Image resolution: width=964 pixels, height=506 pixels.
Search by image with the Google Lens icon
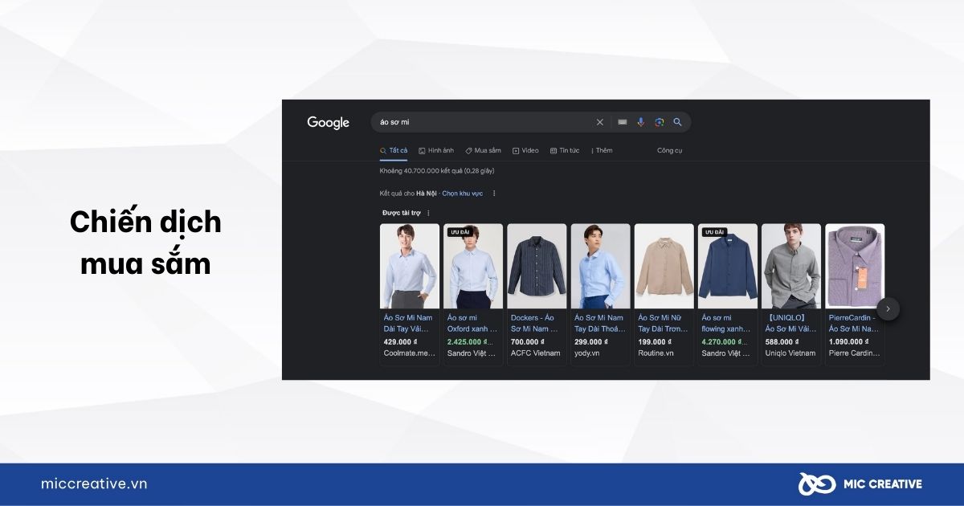(x=659, y=122)
